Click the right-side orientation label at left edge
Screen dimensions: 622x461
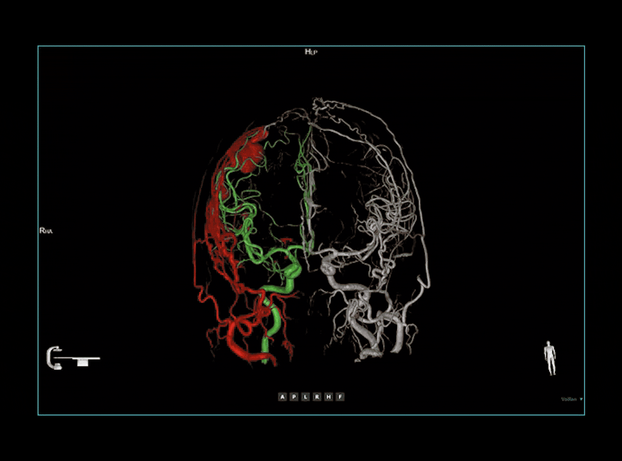coord(46,230)
